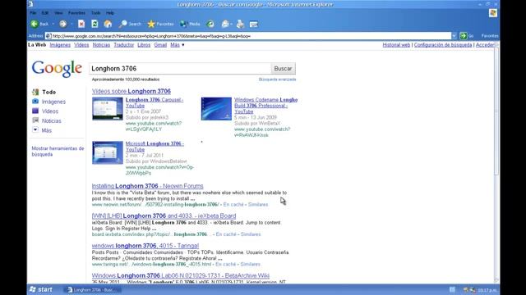The width and height of the screenshot is (526, 295).
Task: Open the Tools menu
Action: click(96, 13)
